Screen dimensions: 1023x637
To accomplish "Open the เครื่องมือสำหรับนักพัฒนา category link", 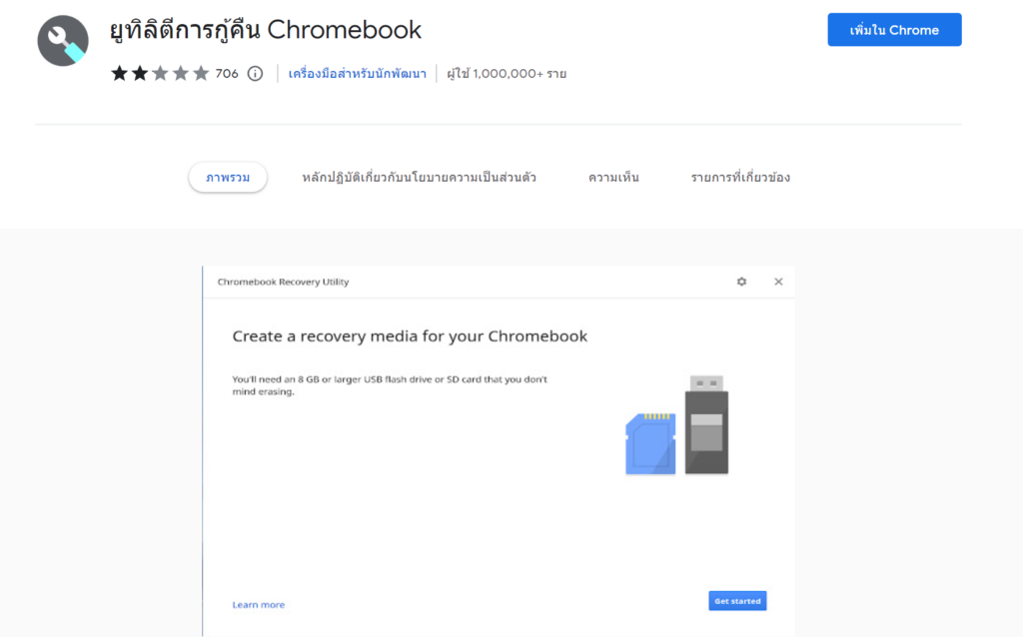I will click(x=357, y=73).
